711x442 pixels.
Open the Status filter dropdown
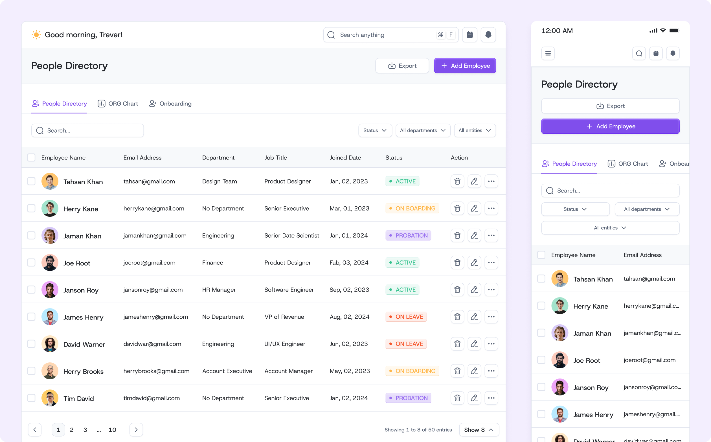[375, 130]
